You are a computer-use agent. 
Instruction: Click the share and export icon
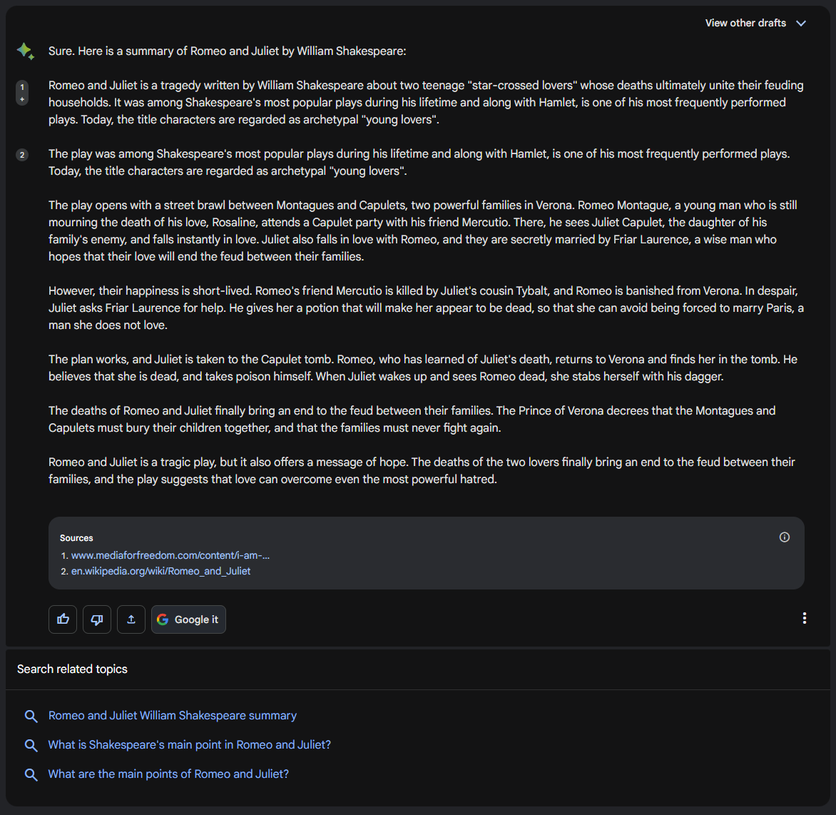[x=131, y=619]
